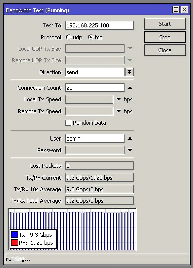Expand the Password field arrow

coord(130,150)
